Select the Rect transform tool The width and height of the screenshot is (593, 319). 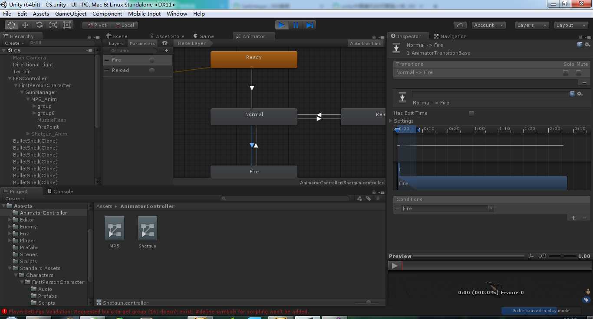coord(67,25)
